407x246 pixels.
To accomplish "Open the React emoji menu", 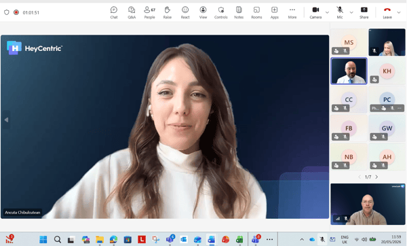I will [185, 12].
